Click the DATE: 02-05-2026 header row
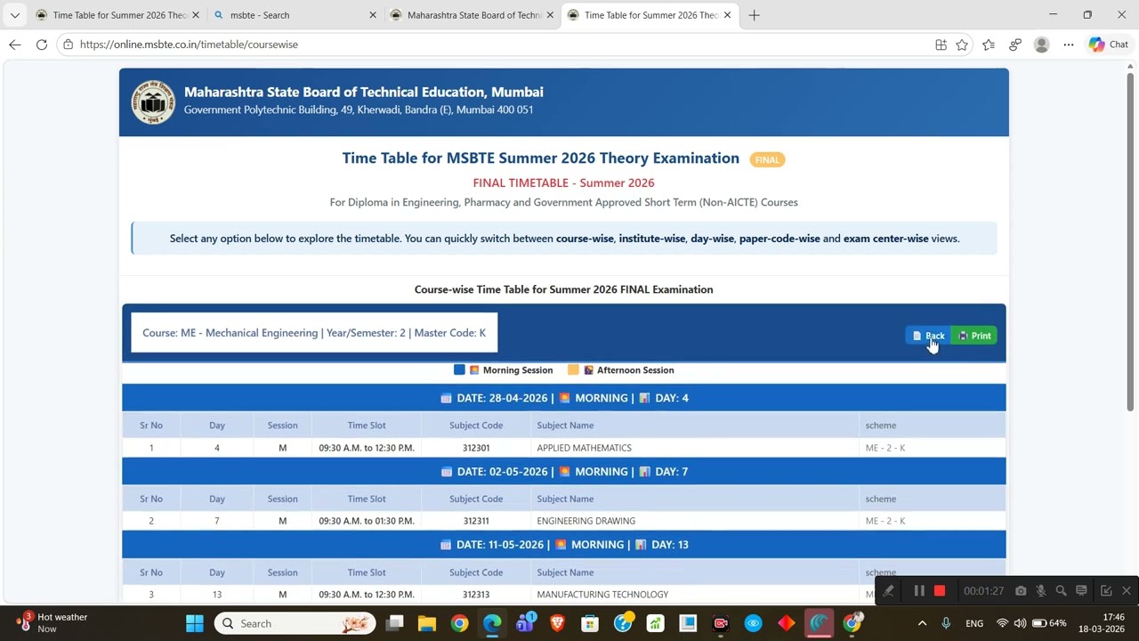Screen dimensions: 1139x641 (564, 471)
